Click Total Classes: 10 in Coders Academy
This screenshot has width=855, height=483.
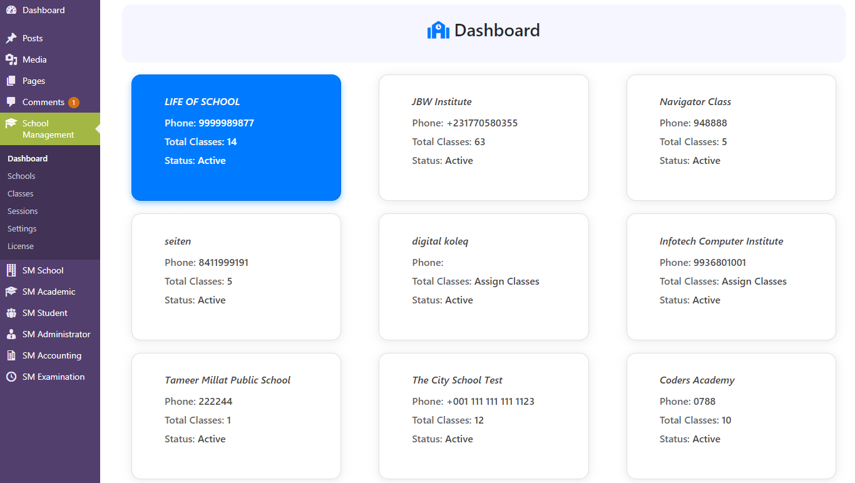[695, 420]
